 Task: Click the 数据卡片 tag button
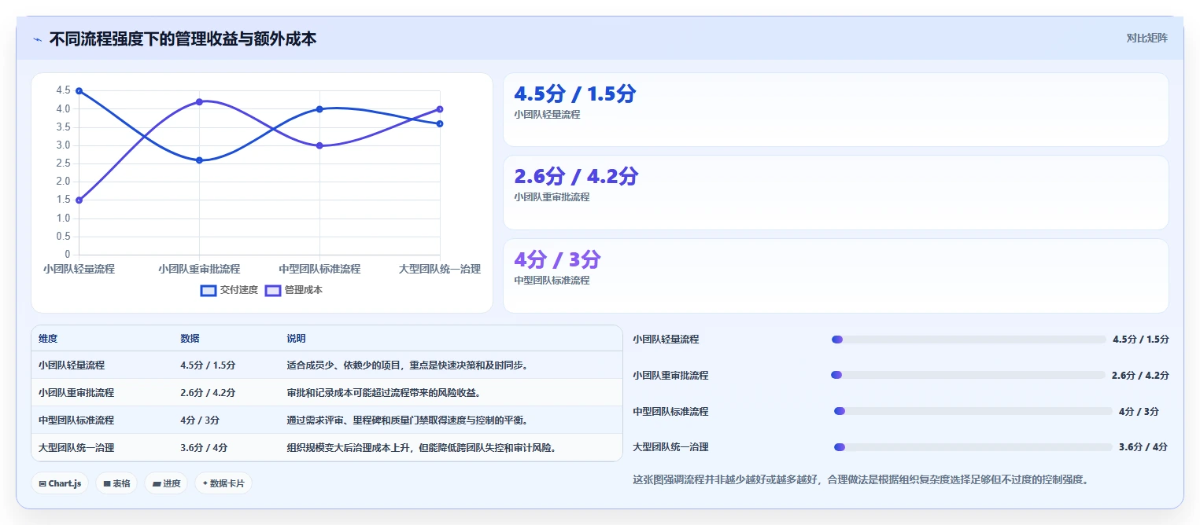223,483
